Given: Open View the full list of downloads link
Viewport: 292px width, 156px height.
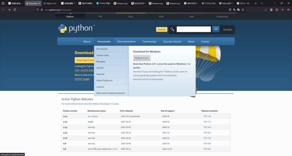Looking at the screenshot, I should [x=148, y=79].
